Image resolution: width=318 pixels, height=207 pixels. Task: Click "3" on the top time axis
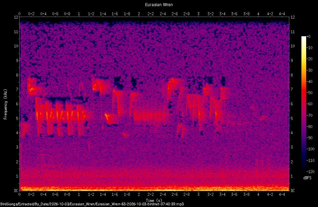point(198,14)
